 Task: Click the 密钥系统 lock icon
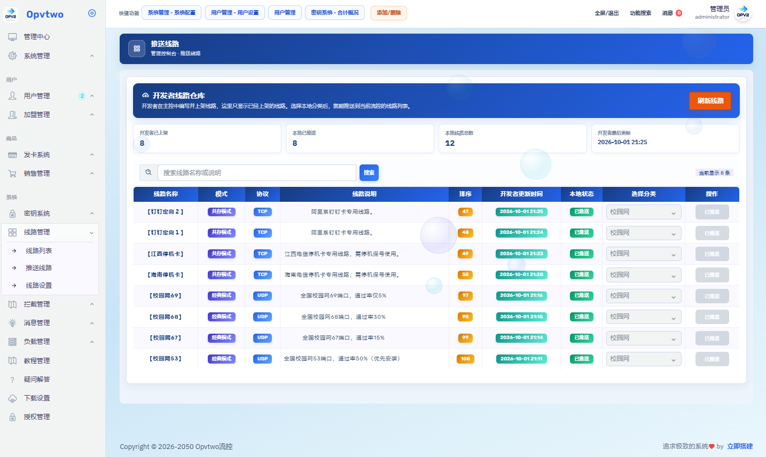pyautogui.click(x=12, y=214)
